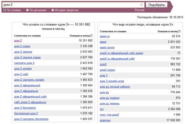Select the "История запросов" radio button
The width and height of the screenshot is (185, 124).
[53, 10]
